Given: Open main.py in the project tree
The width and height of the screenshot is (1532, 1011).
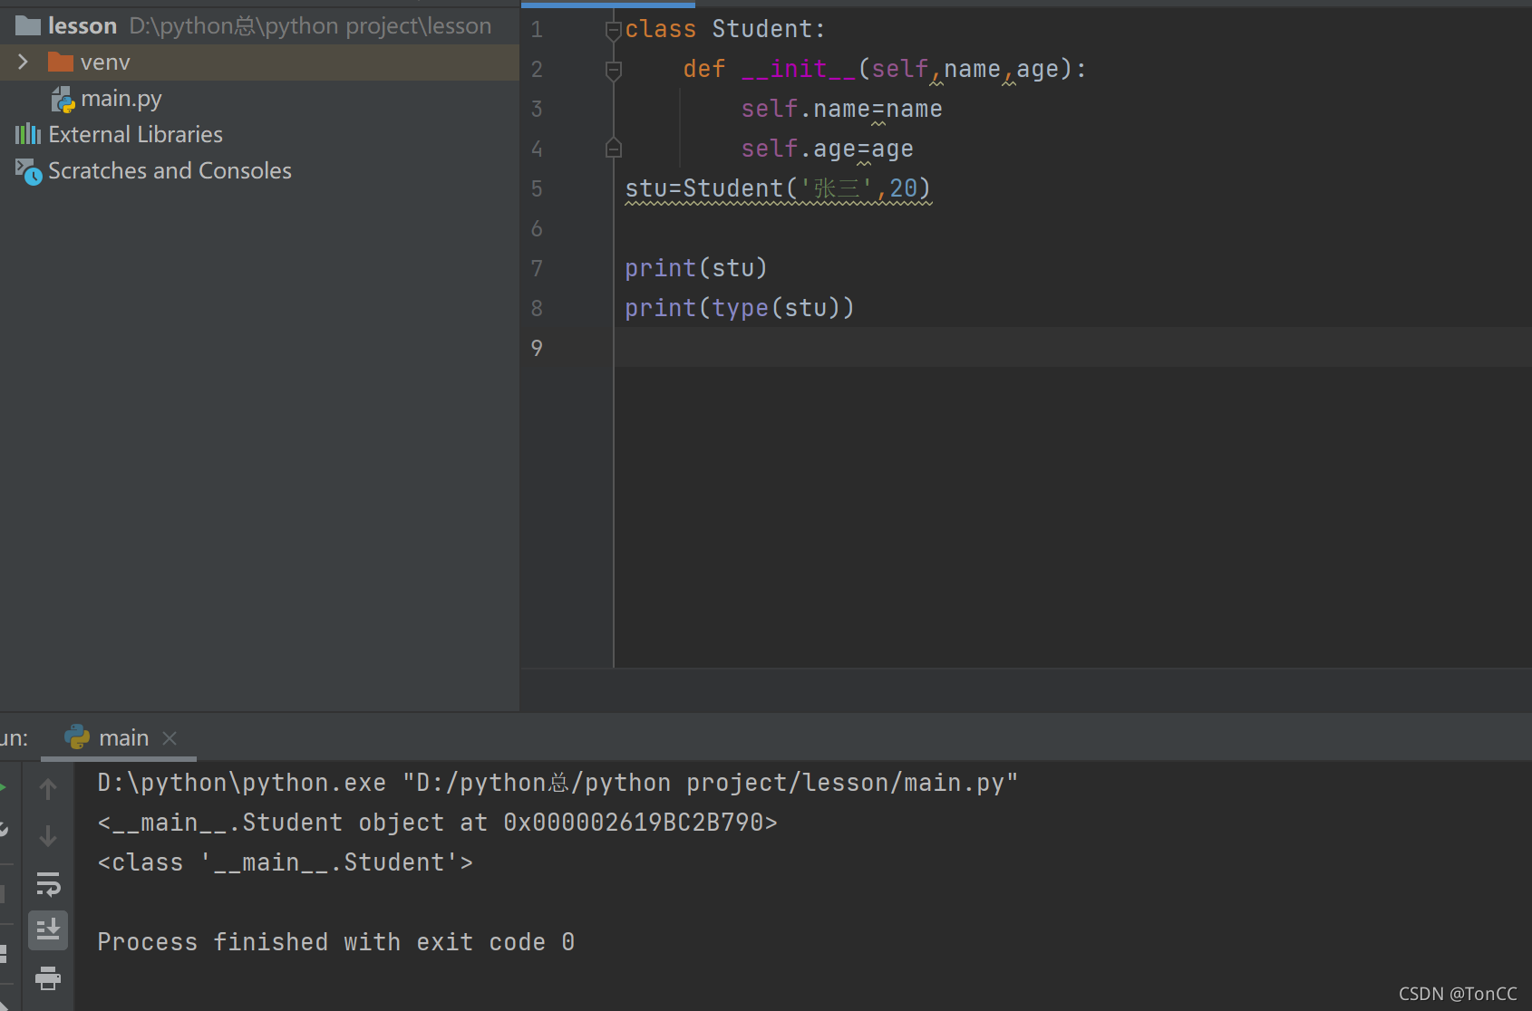Looking at the screenshot, I should (121, 99).
